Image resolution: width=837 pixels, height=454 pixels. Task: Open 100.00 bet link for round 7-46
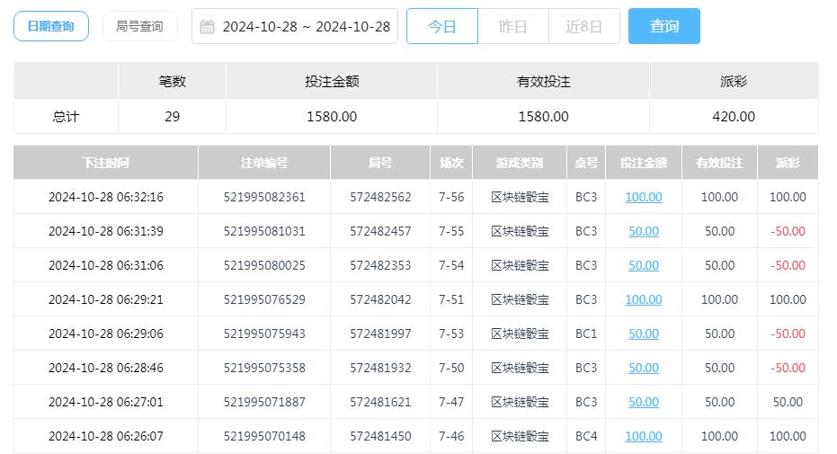643,436
